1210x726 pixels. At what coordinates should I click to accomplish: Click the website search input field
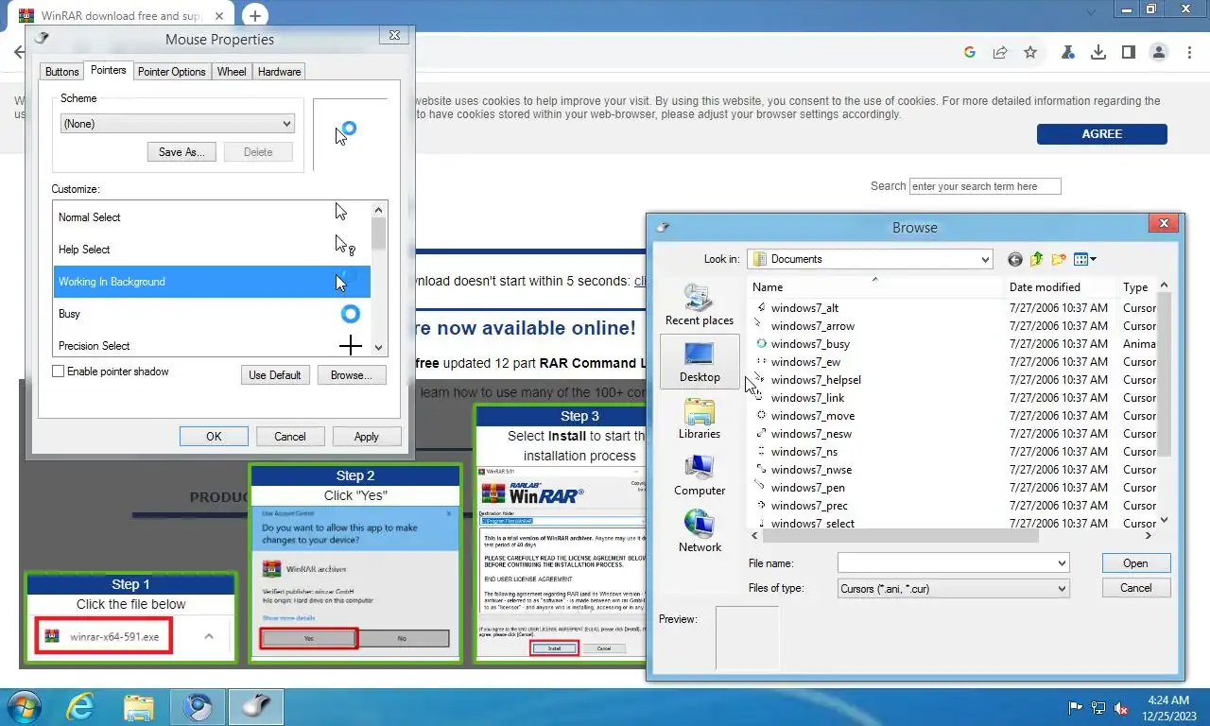[985, 186]
